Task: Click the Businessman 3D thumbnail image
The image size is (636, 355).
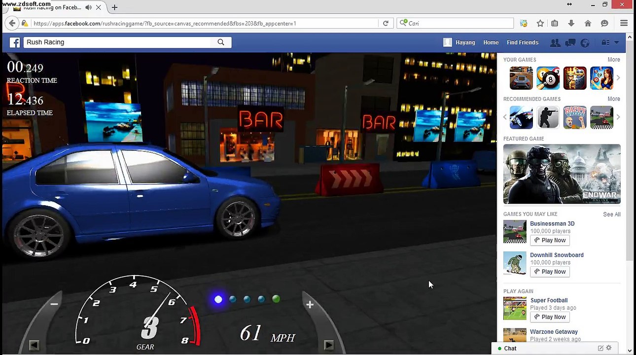Action: pos(515,232)
